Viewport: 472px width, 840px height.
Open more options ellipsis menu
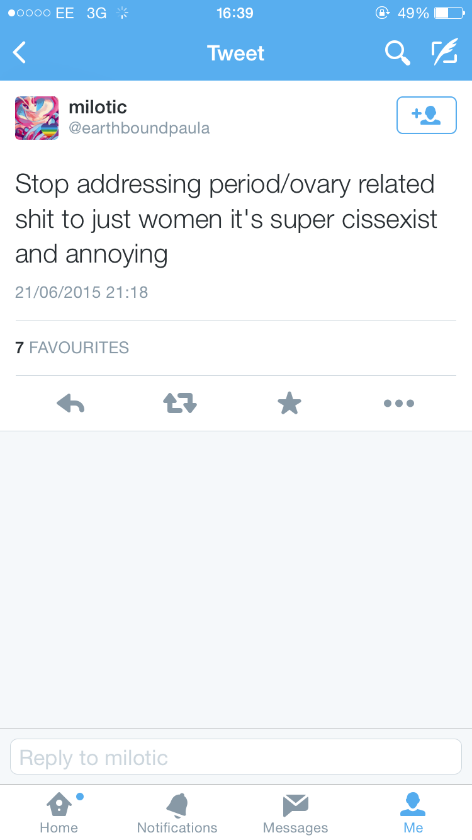pyautogui.click(x=399, y=403)
